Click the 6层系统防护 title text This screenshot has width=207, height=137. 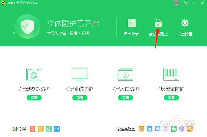[80, 89]
